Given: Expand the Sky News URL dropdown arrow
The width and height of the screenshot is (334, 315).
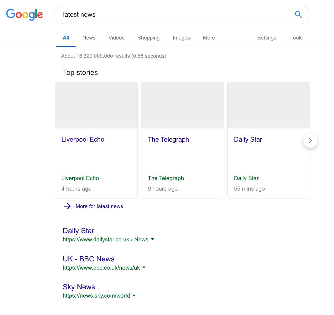Looking at the screenshot, I should (x=134, y=296).
